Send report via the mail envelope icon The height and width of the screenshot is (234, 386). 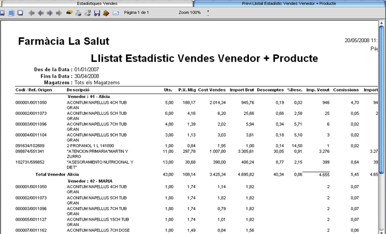click(x=116, y=13)
